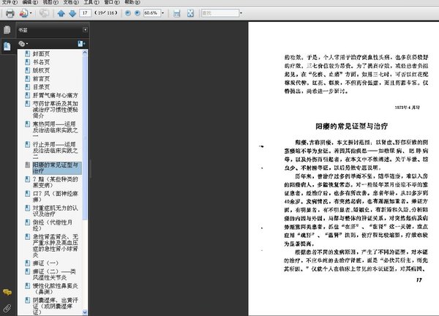Click bookmark icon beside 封面页
This screenshot has width=439, height=316.
tap(28, 53)
